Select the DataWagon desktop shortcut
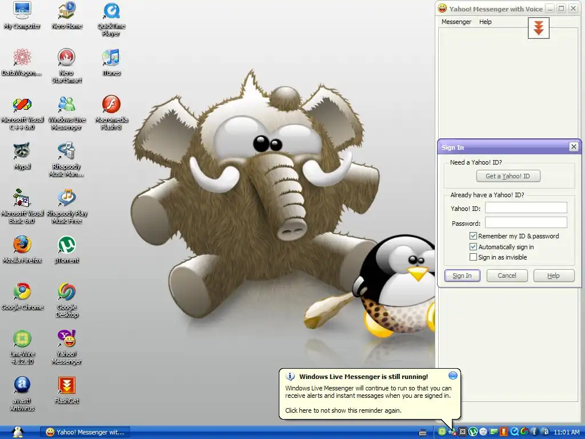Image resolution: width=585 pixels, height=439 pixels. tap(22, 62)
